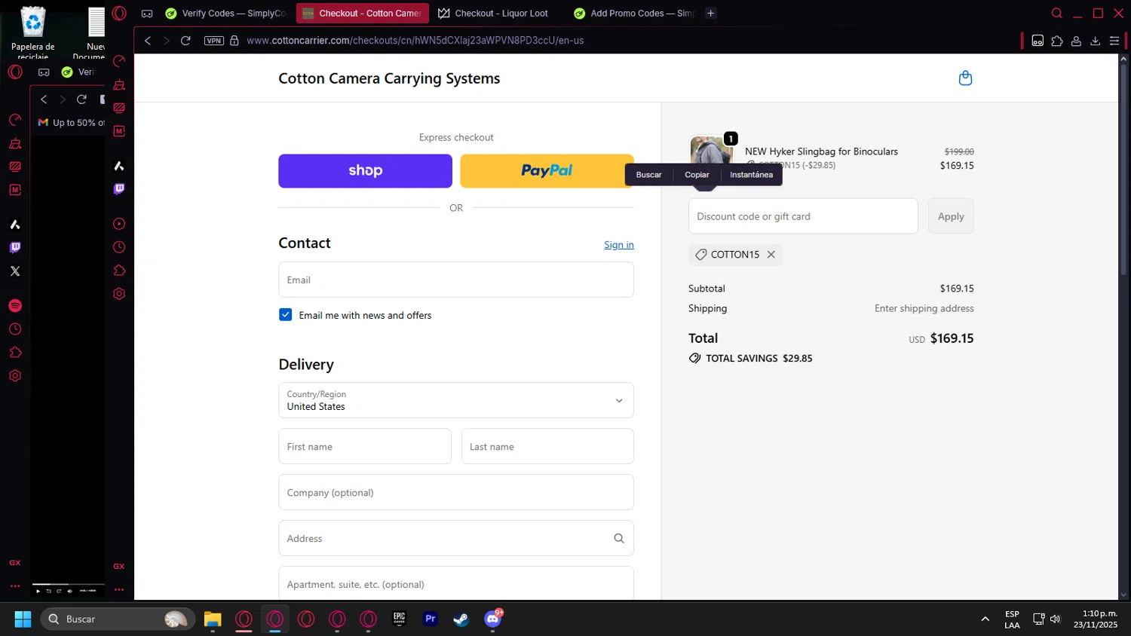1131x636 pixels.
Task: Open the shopping bag cart icon
Action: (965, 78)
